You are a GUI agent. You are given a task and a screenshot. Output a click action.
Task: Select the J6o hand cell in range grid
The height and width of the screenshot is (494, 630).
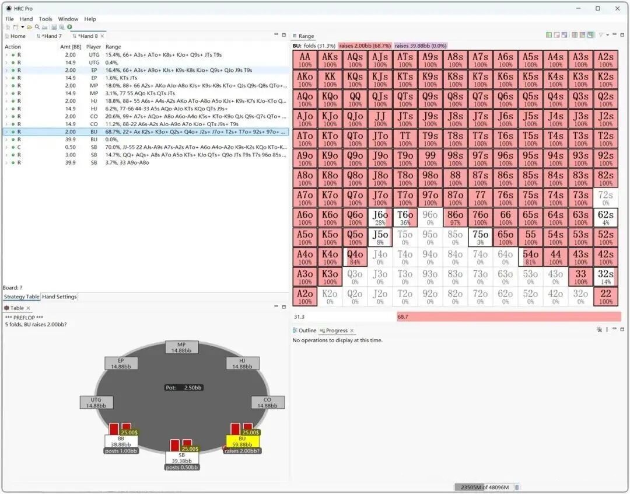click(380, 218)
